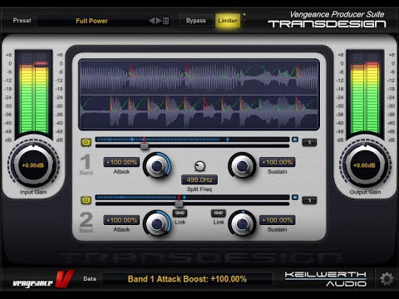The width and height of the screenshot is (399, 299).
Task: Toggle the Bypass button
Action: (x=196, y=21)
